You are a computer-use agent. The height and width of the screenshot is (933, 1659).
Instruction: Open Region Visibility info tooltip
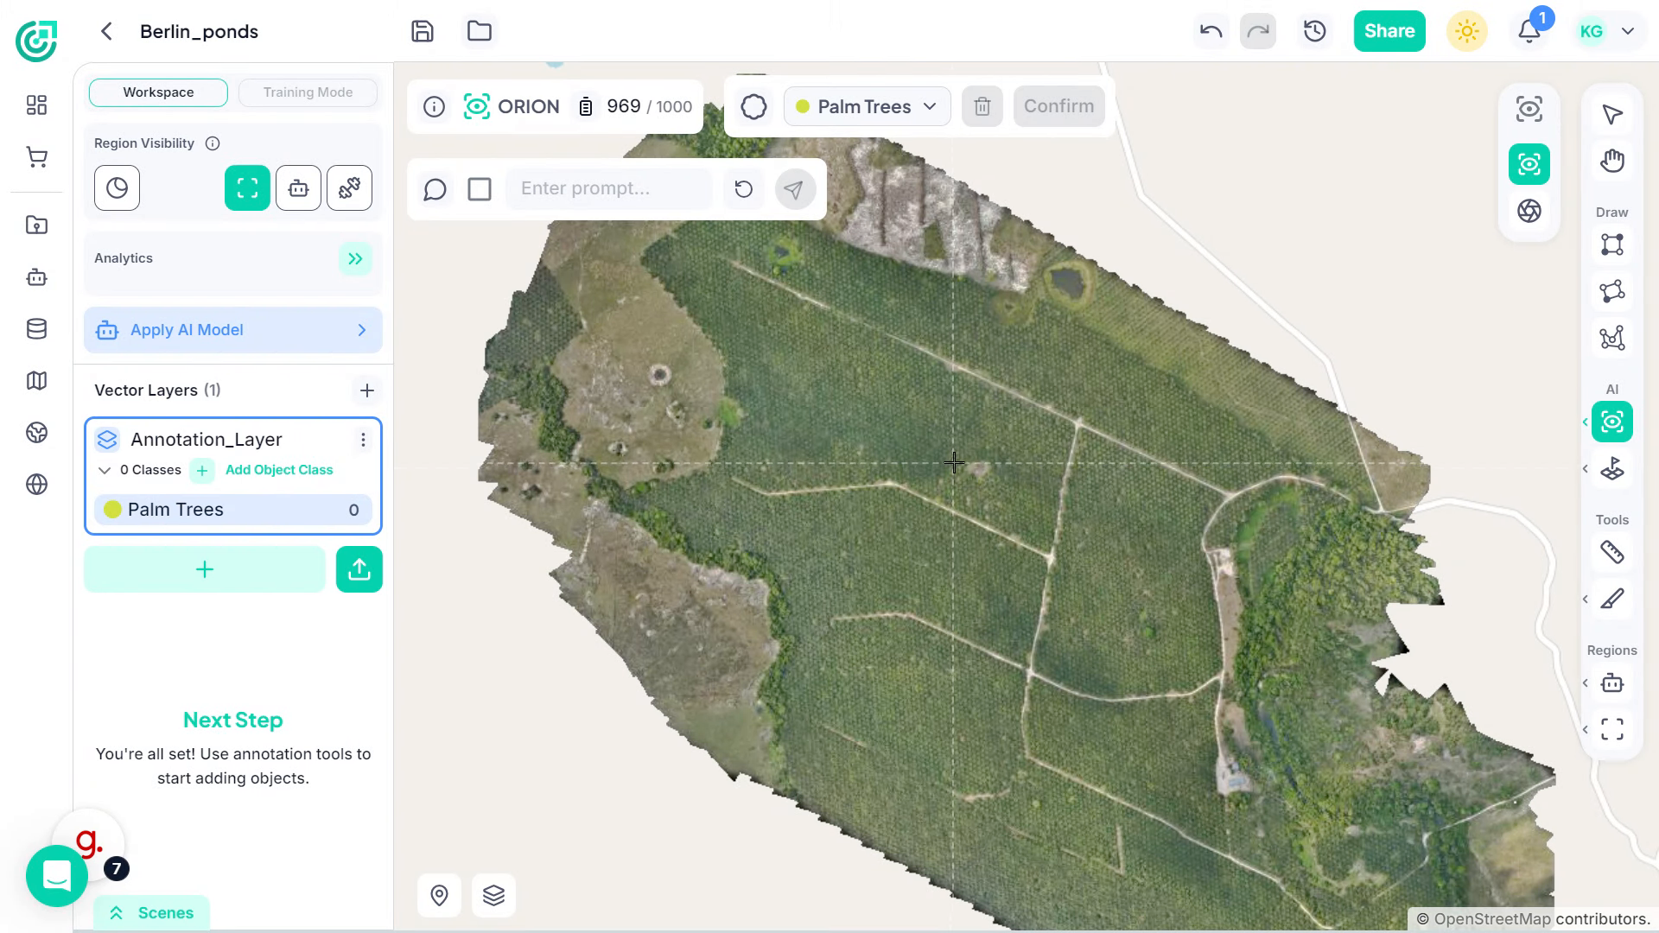213,143
